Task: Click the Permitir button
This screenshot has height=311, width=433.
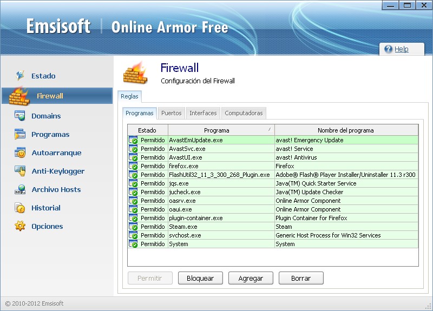Action: pos(150,278)
